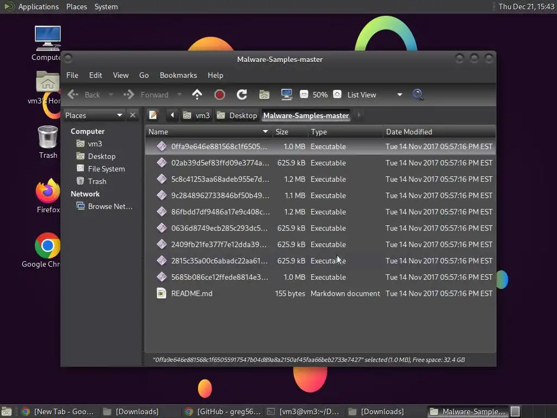Image resolution: width=557 pixels, height=418 pixels.
Task: Open the Places sidebar selector dropdown
Action: [94, 115]
